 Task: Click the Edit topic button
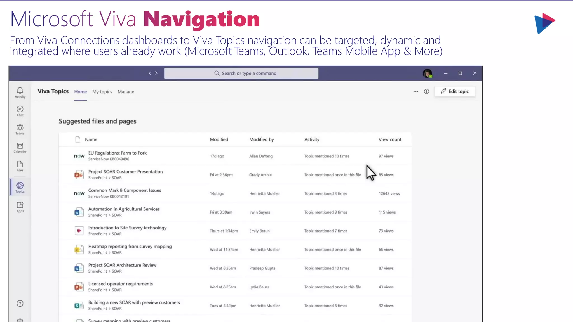[x=455, y=91]
